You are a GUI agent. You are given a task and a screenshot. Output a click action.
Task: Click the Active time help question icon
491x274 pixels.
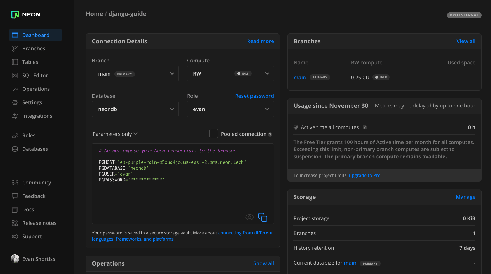(365, 127)
